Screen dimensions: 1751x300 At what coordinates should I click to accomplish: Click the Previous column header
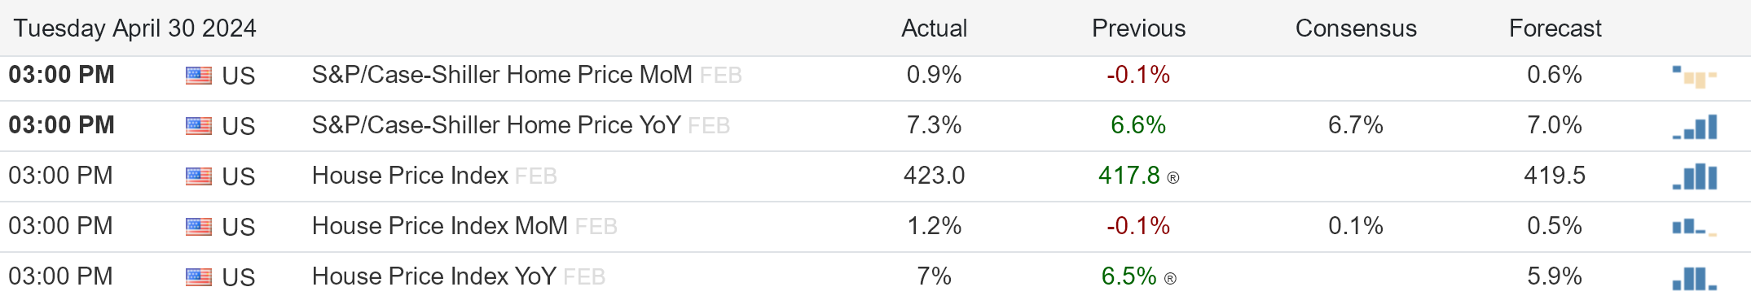1138,28
